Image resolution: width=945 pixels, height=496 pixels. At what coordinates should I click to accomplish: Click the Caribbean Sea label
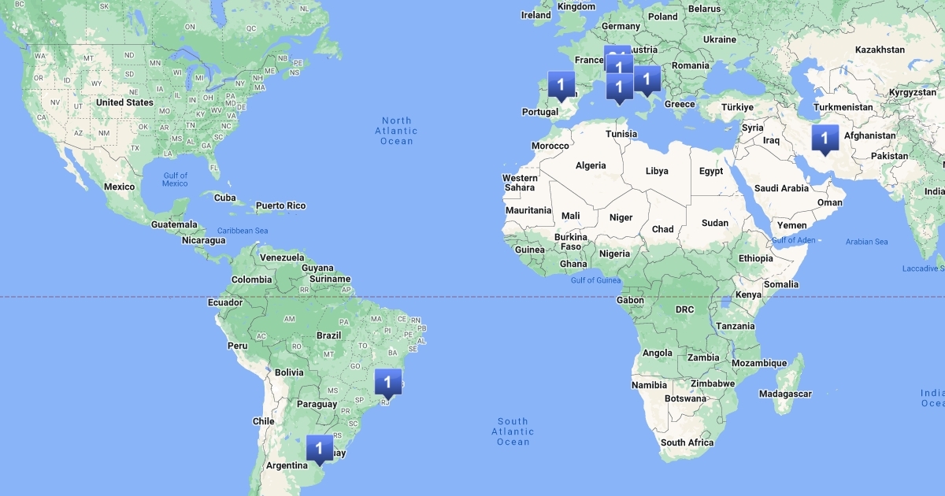[x=243, y=231]
